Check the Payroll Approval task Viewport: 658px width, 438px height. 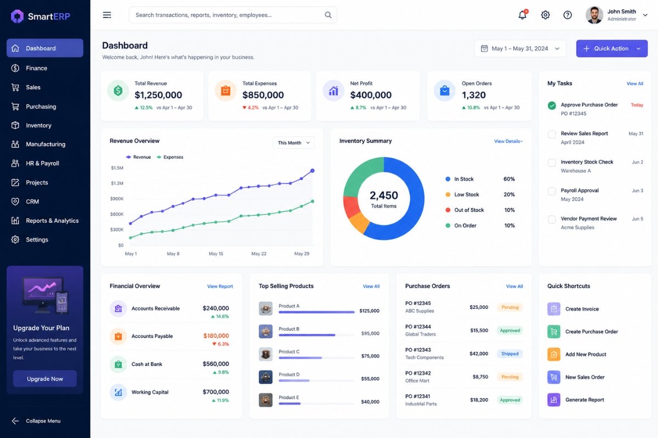pyautogui.click(x=552, y=191)
